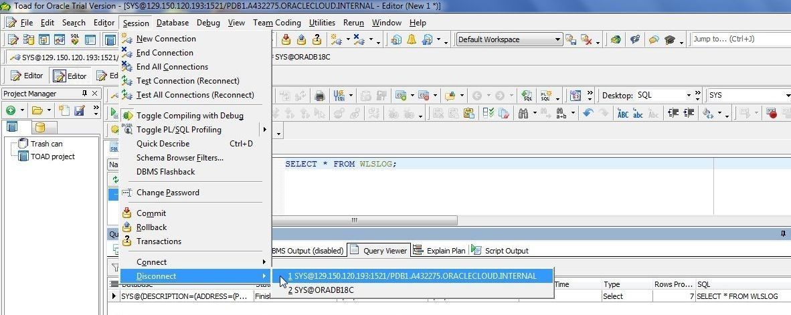Select the Trash can tree item
This screenshot has height=315, width=791.
(x=46, y=144)
